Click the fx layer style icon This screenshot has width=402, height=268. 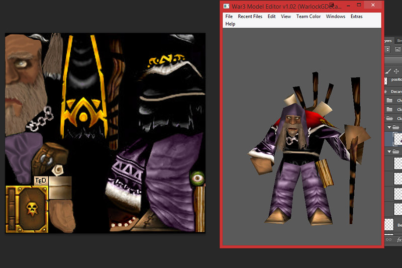[399, 240]
